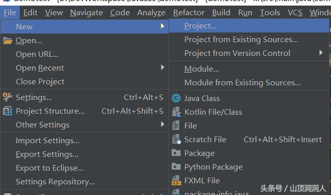
Task: Create a new Scratch File
Action: 249,140
